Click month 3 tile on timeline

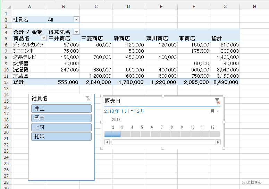click(x=126, y=134)
